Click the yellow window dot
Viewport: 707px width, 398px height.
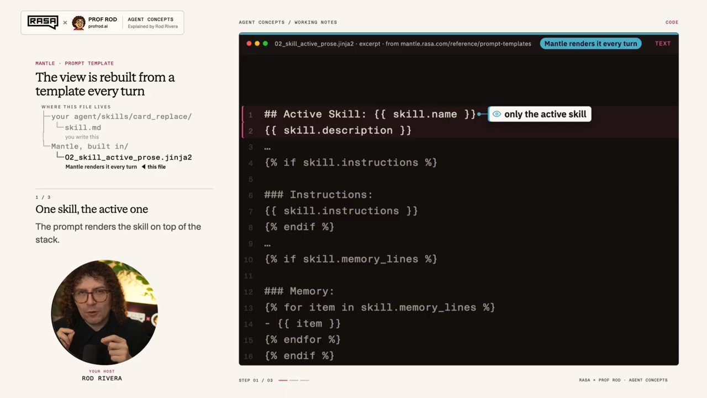(257, 44)
